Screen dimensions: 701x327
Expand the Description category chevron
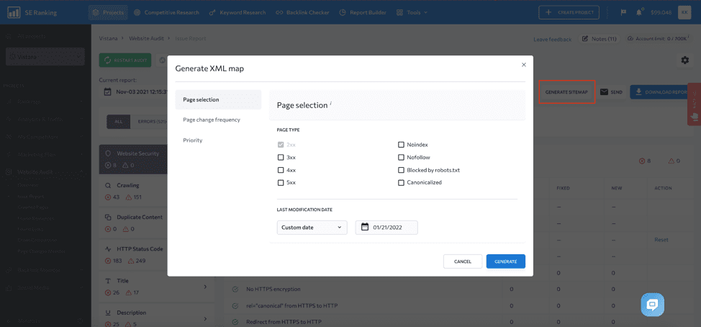coord(205,318)
